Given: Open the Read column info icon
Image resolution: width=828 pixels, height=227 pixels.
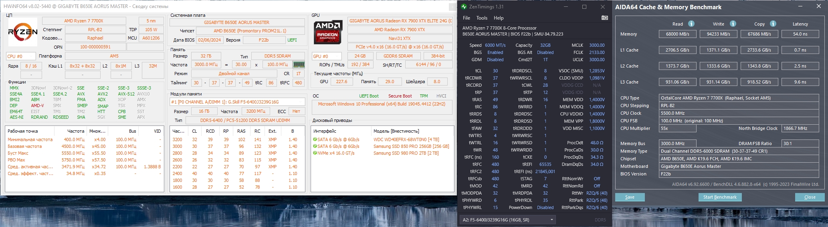Looking at the screenshot, I should [691, 24].
